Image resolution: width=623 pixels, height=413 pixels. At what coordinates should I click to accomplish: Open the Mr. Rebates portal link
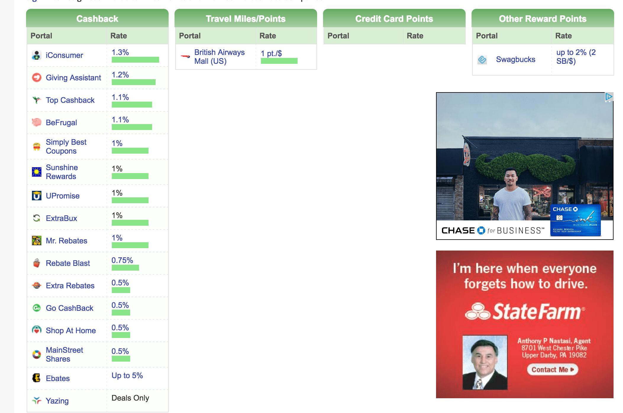(67, 241)
